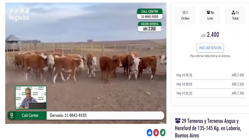Click the Gervasio phone number banner

click(105, 115)
